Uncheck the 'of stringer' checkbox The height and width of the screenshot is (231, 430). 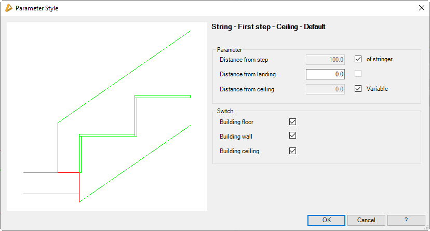click(358, 59)
